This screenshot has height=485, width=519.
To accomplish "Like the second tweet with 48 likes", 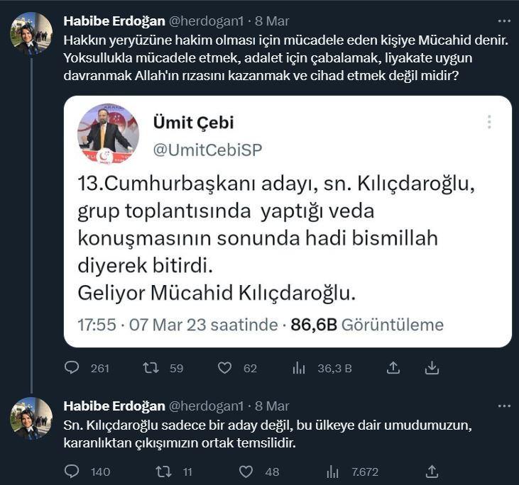I will pyautogui.click(x=246, y=472).
